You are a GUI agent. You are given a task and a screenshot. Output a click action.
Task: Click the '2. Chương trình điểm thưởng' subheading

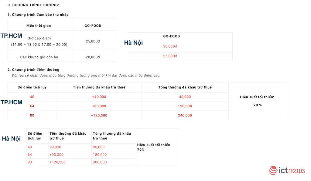[33, 70]
